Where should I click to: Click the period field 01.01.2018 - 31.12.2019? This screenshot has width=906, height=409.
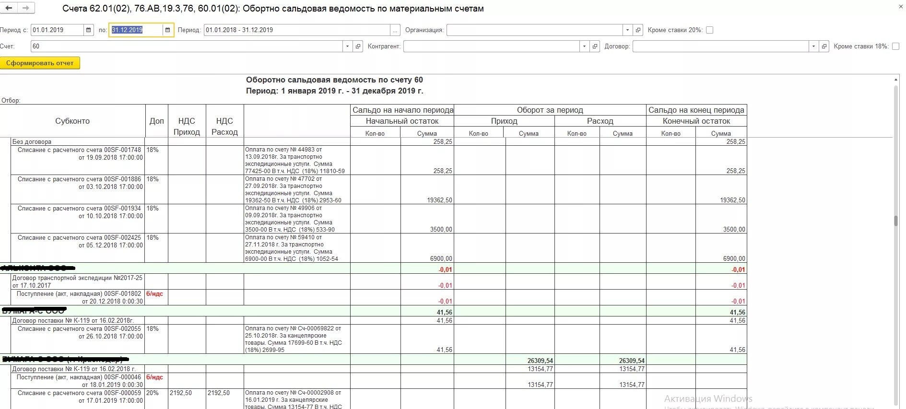(x=297, y=30)
